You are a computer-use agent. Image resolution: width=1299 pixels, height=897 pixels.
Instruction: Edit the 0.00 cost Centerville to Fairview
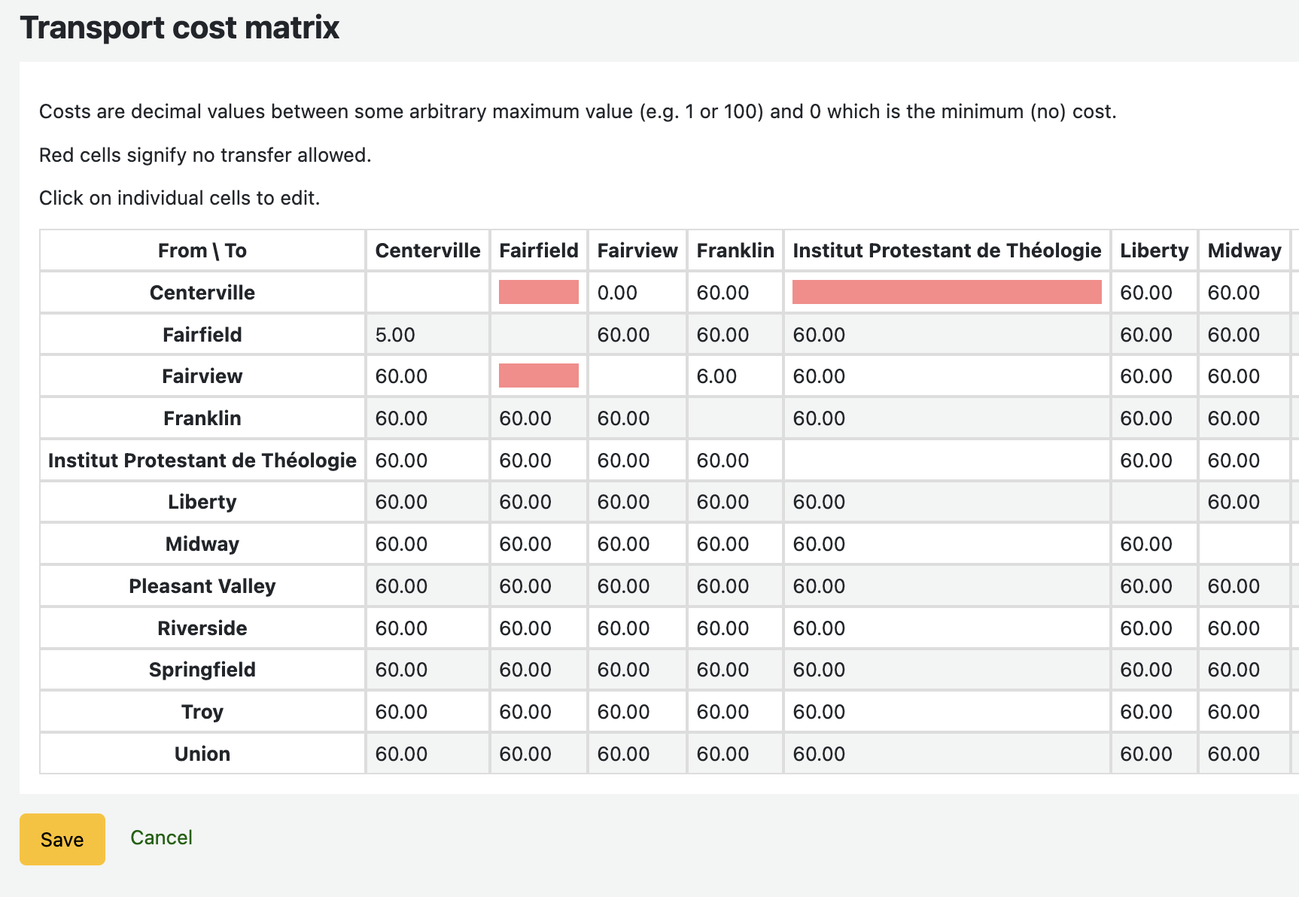point(637,293)
